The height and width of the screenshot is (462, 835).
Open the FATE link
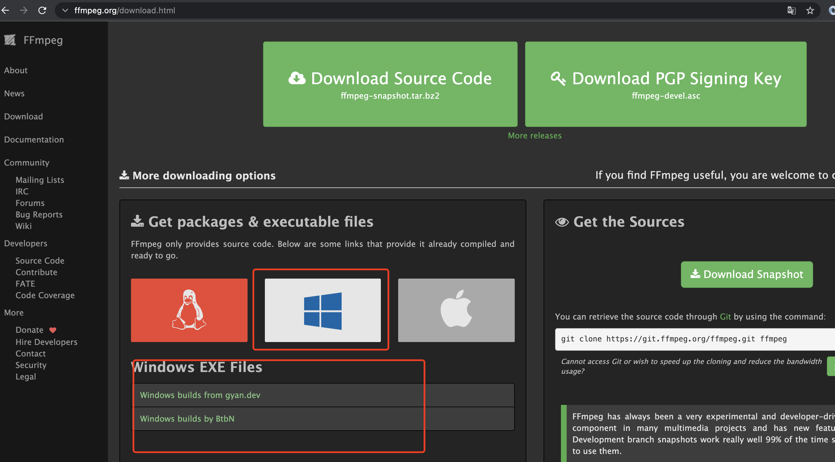click(25, 284)
